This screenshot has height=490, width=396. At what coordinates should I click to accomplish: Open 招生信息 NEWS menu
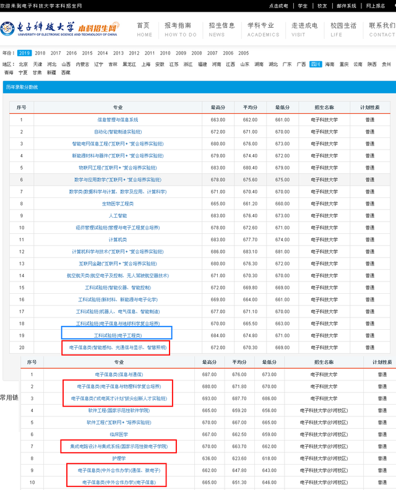click(x=222, y=30)
